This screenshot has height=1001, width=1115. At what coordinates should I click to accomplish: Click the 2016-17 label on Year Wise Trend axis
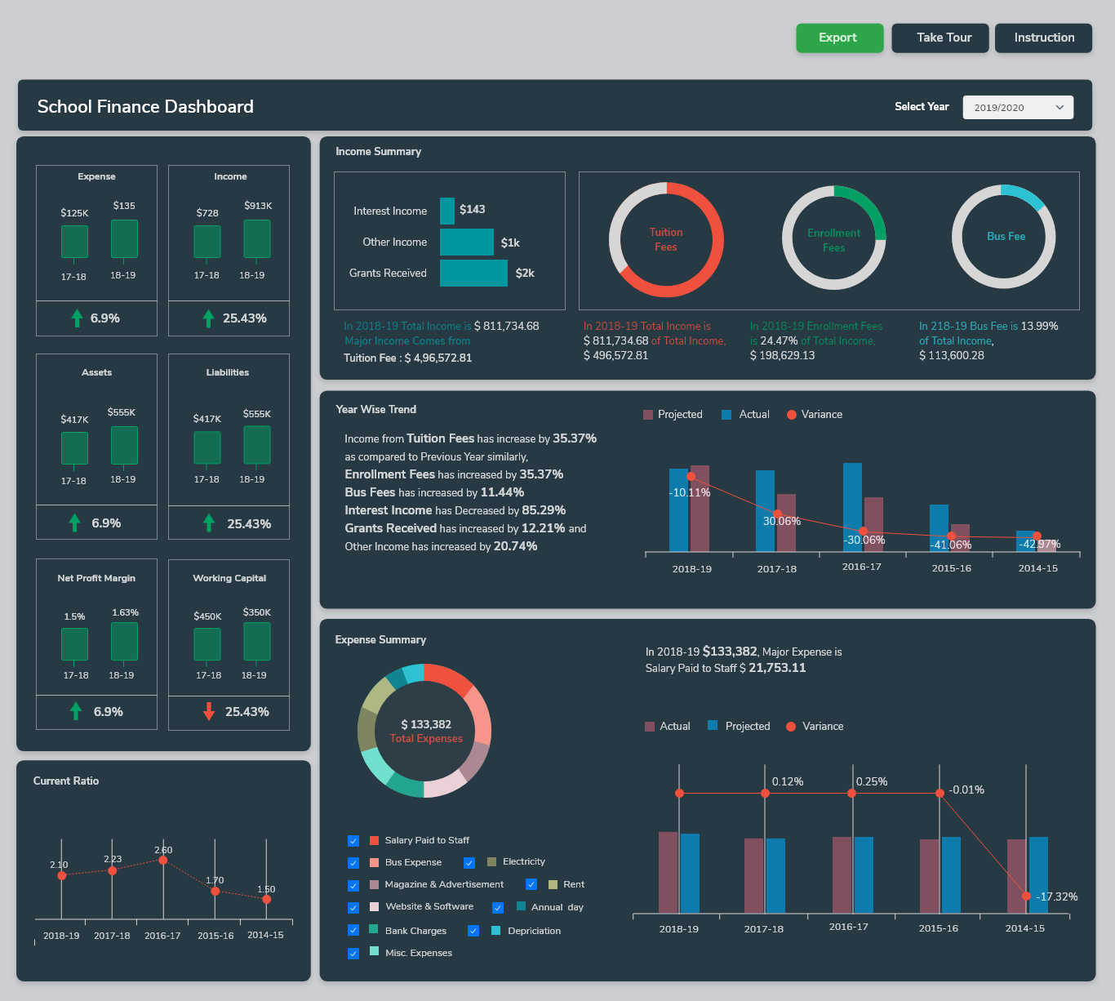862,567
